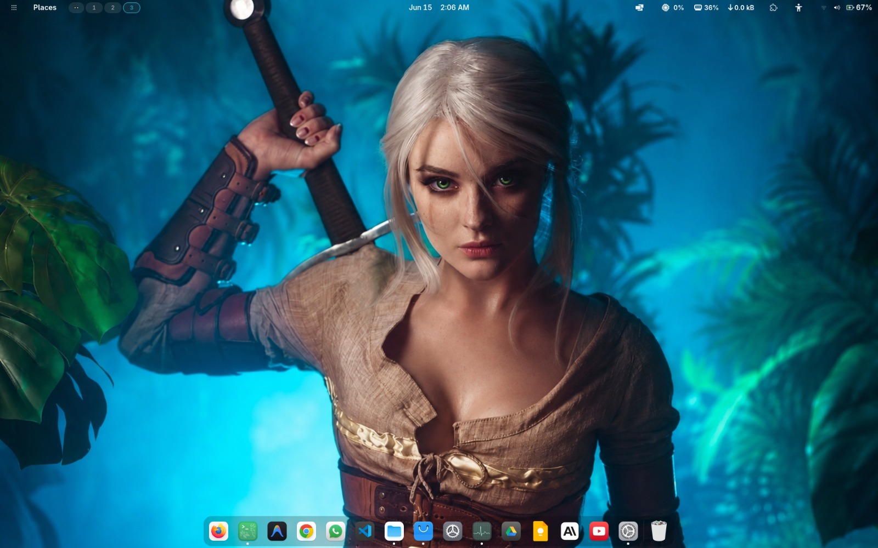Open the Arc-style rainbow A app
The image size is (878, 548).
[277, 531]
